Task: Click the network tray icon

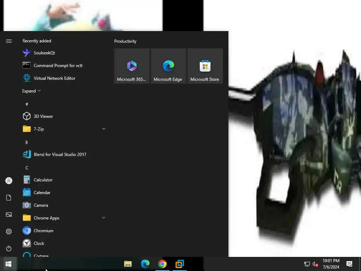Action: click(307, 264)
